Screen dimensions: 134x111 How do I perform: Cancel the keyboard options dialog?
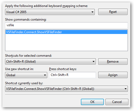[117, 102]
